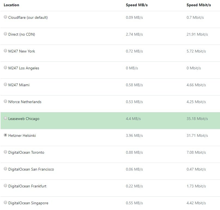
Task: Click the selected Hetzner Helsinki radio button
Action: pyautogui.click(x=5, y=135)
